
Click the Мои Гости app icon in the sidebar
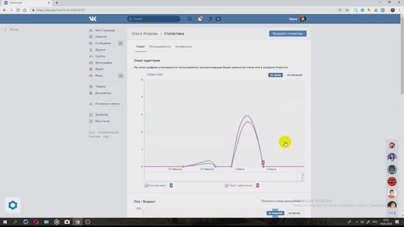click(91, 121)
